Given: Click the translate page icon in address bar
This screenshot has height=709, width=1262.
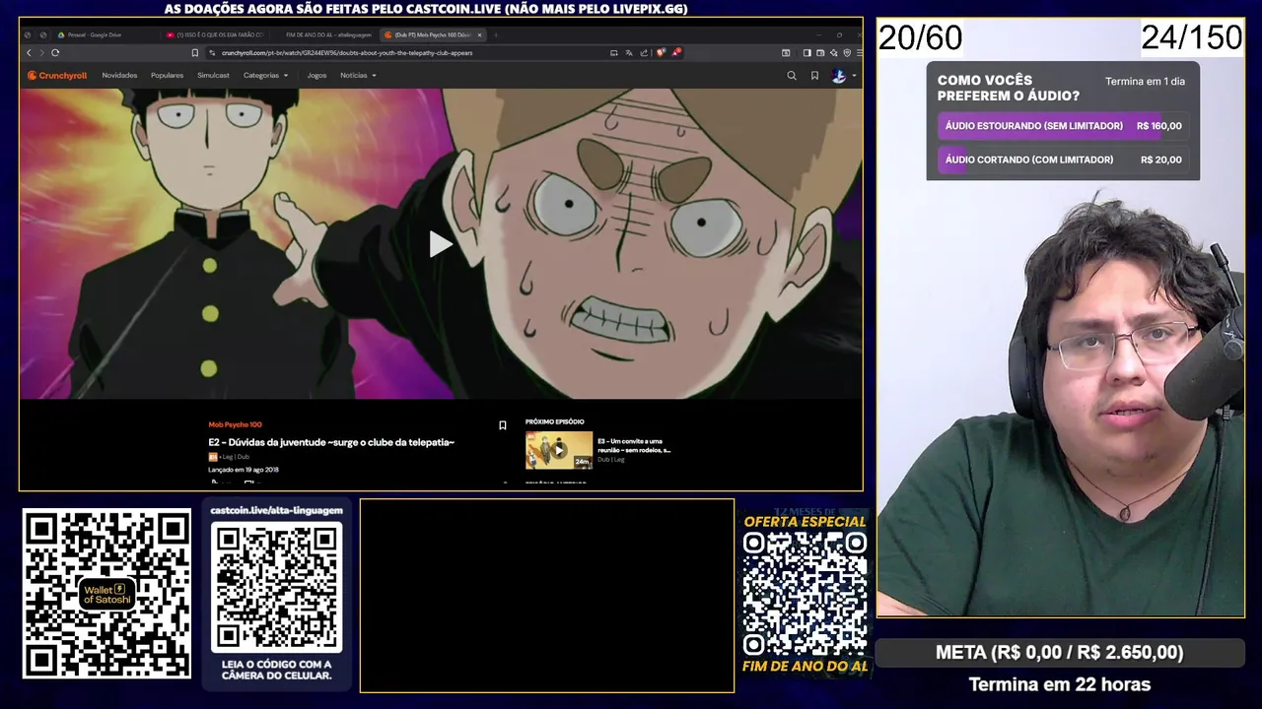Looking at the screenshot, I should coord(629,53).
